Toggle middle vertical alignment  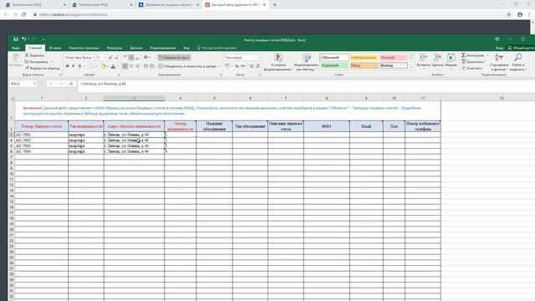tap(131, 58)
